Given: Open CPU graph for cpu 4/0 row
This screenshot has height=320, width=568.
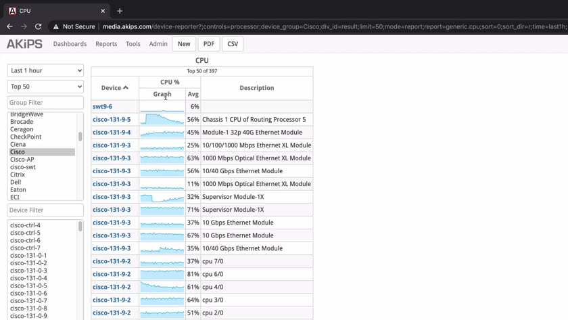Looking at the screenshot, I should point(162,287).
